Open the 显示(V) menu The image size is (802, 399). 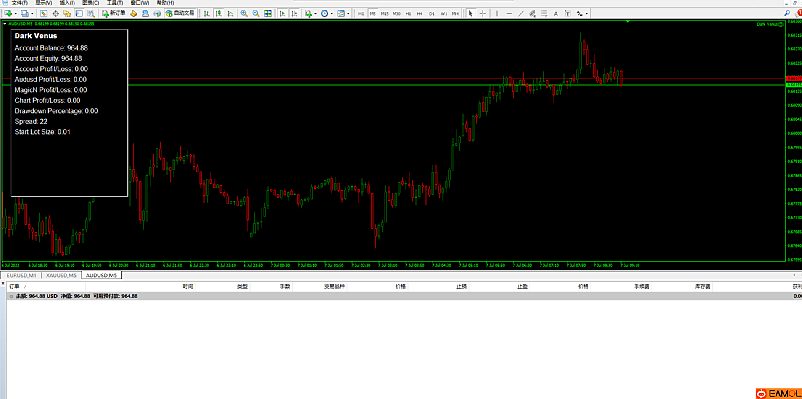(x=43, y=3)
